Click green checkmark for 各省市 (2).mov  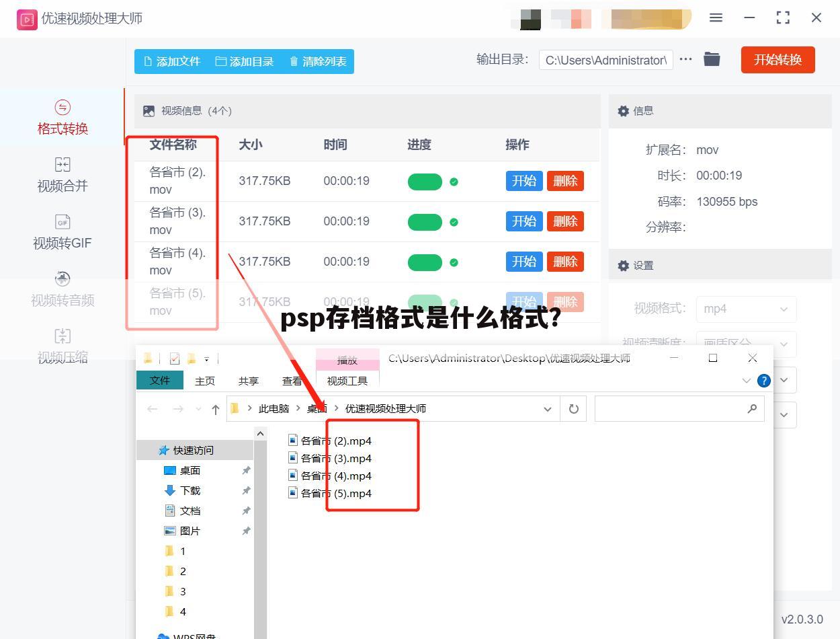click(454, 182)
